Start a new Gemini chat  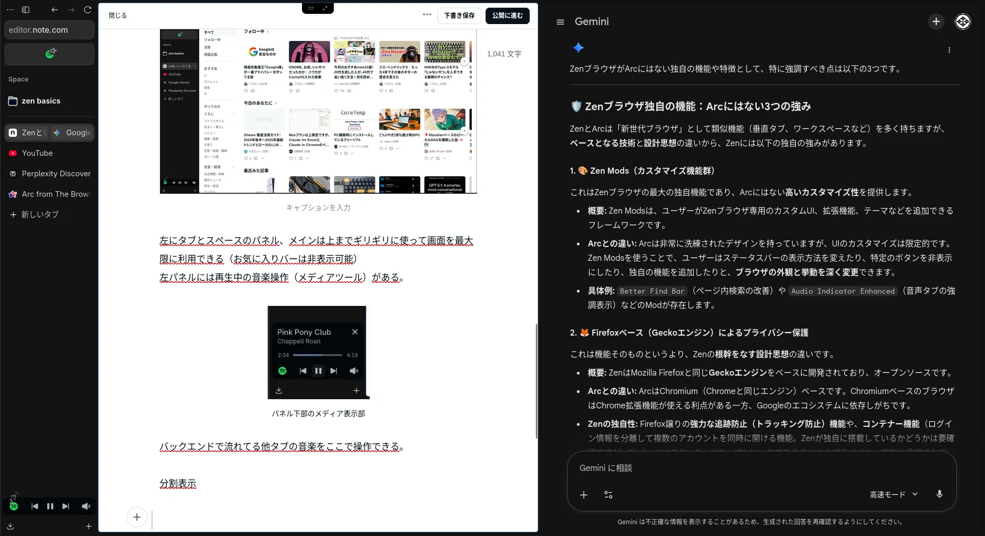[936, 22]
